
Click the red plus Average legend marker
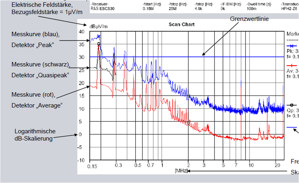(x=292, y=66)
